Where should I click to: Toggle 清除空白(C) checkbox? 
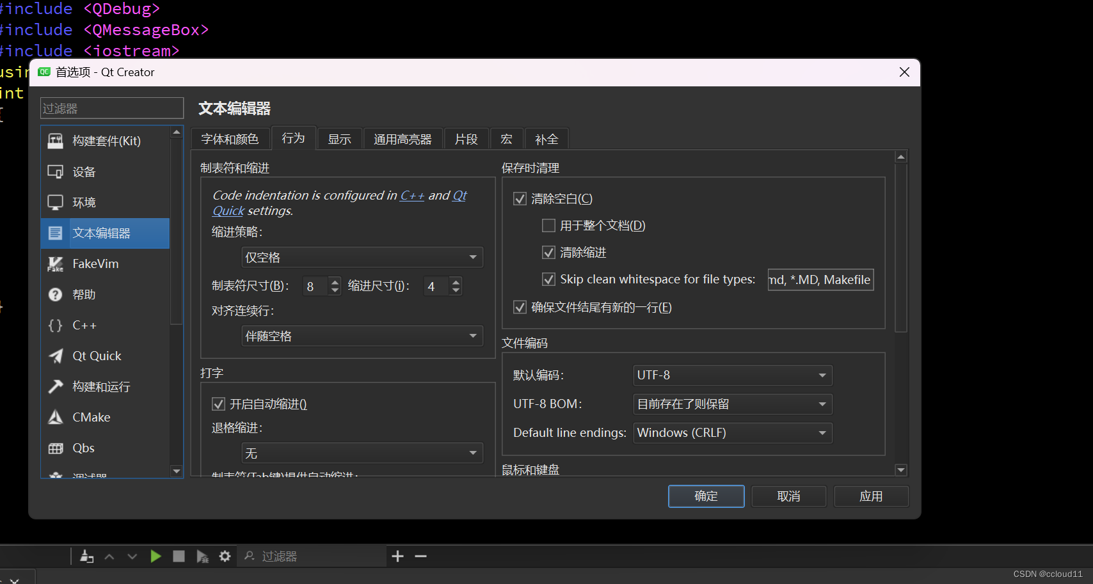coord(520,199)
